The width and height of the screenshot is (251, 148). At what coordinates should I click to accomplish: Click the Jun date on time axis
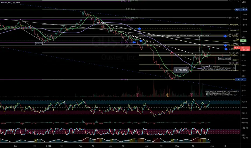[212, 146]
